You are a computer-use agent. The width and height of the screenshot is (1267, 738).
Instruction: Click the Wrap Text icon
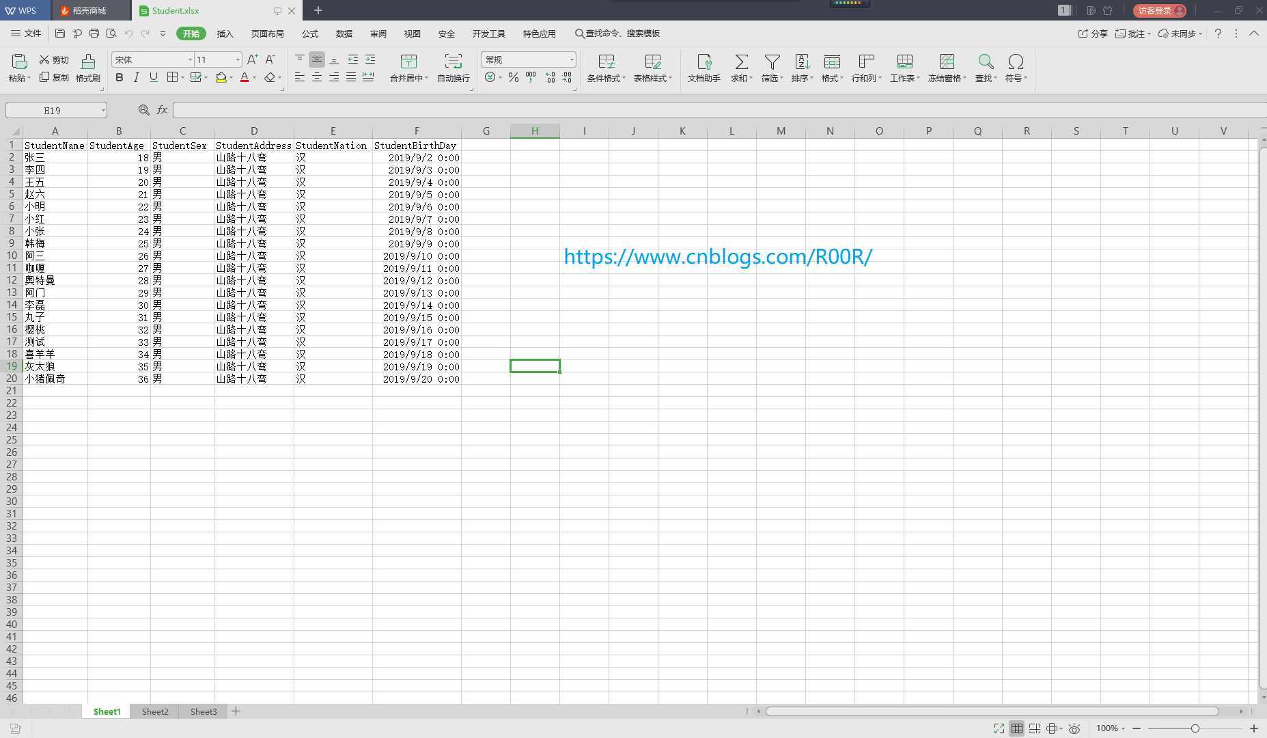coord(453,61)
